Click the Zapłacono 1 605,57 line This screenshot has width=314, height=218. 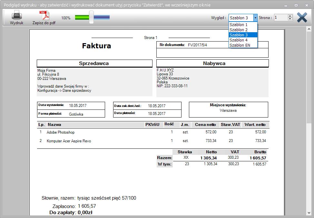click(74, 206)
